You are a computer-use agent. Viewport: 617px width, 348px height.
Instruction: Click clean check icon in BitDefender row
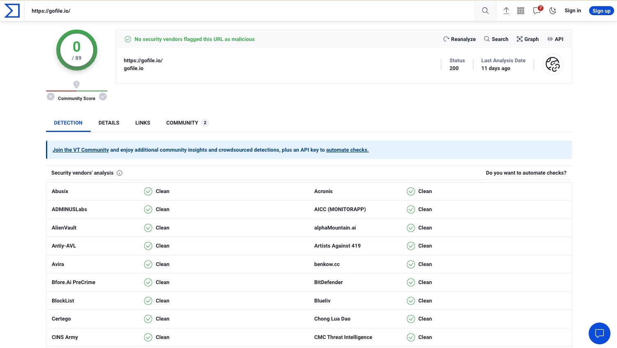coord(411,282)
